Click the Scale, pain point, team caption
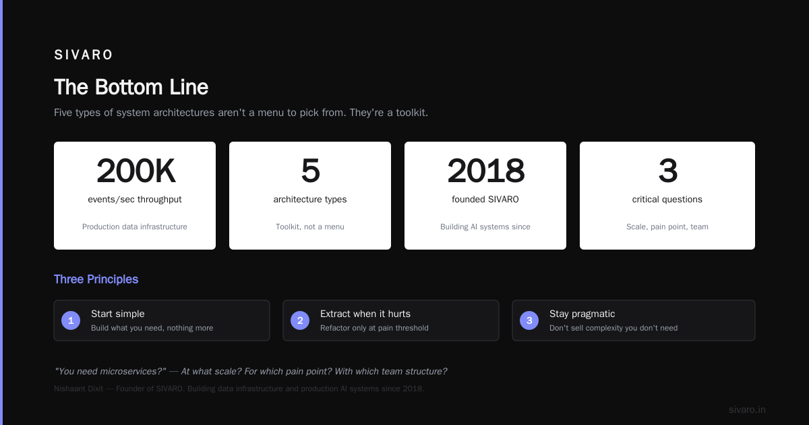809x425 pixels. coord(667,227)
